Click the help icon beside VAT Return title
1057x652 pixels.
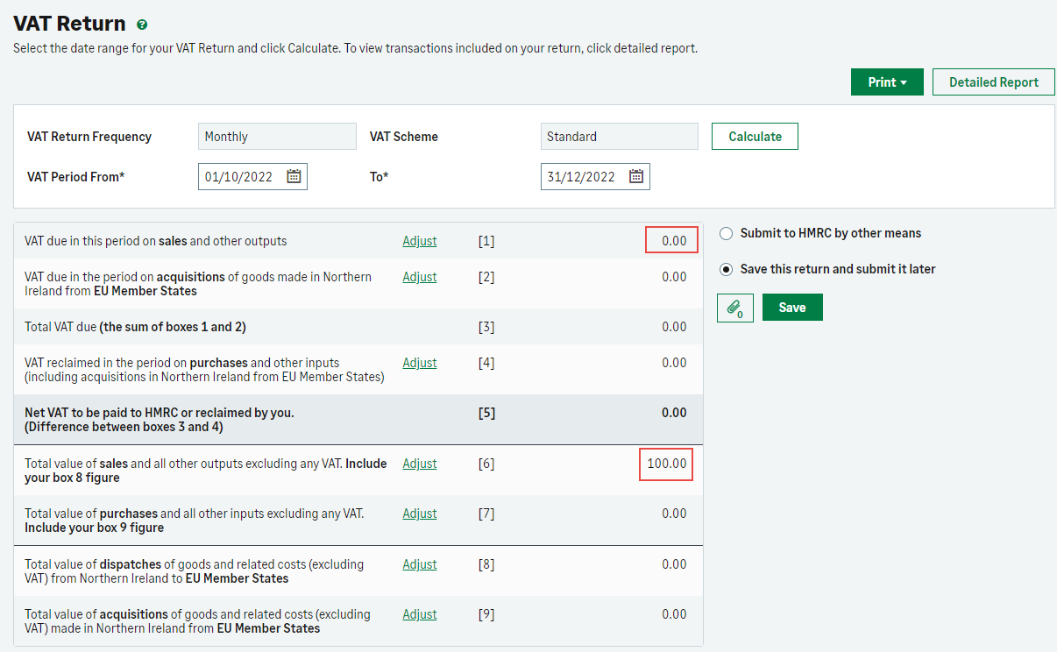pyautogui.click(x=142, y=25)
